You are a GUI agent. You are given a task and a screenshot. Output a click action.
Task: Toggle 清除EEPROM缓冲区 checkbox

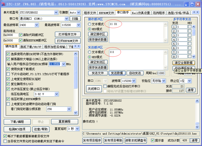click(20, 40)
